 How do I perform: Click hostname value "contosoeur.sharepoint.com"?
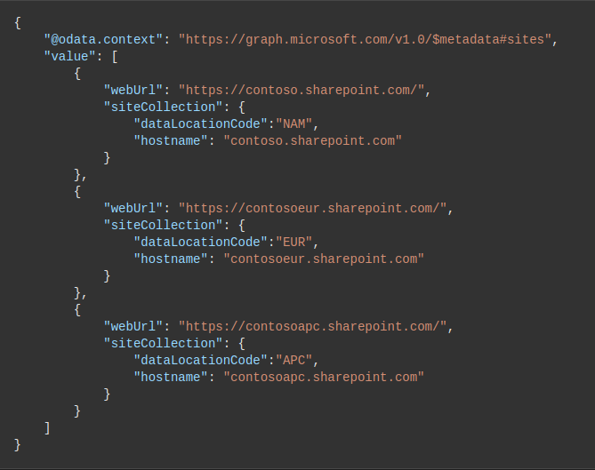[x=324, y=259]
